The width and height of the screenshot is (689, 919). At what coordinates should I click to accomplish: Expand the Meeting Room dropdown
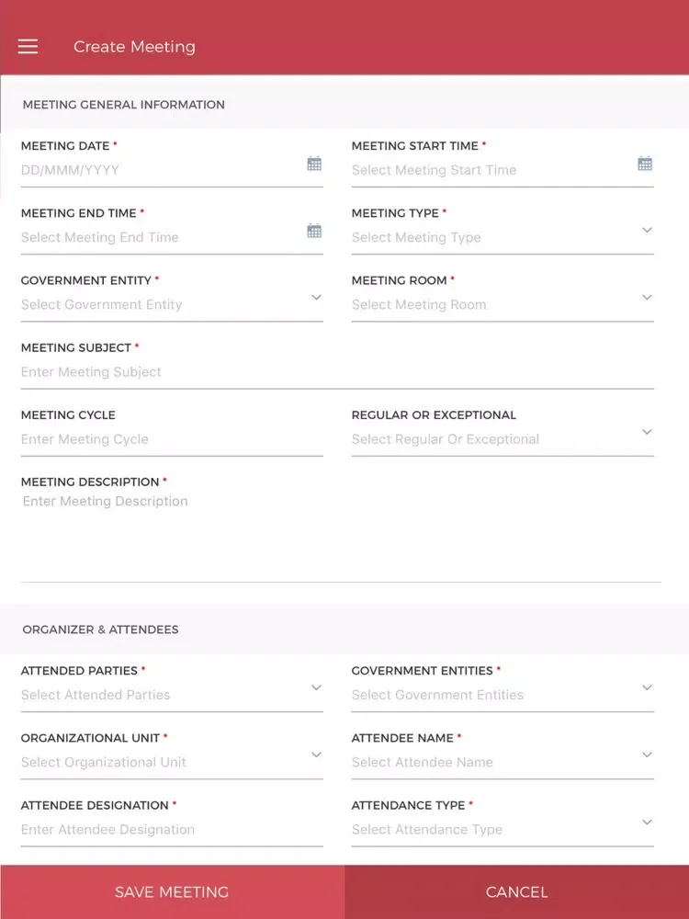tap(647, 298)
